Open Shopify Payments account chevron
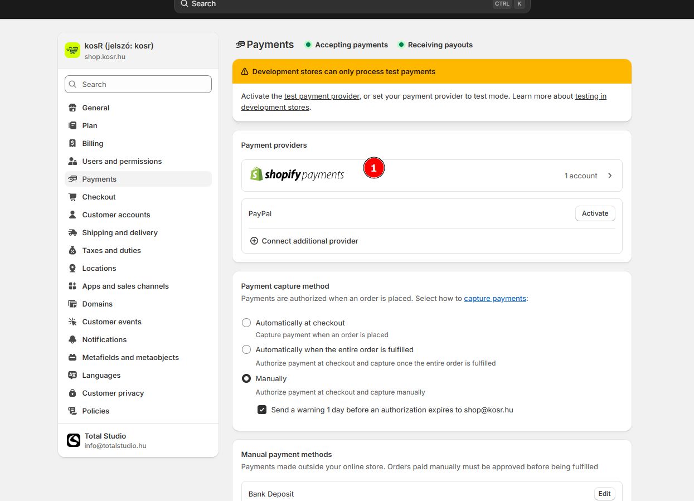Screen dimensions: 694x501 (x=610, y=176)
